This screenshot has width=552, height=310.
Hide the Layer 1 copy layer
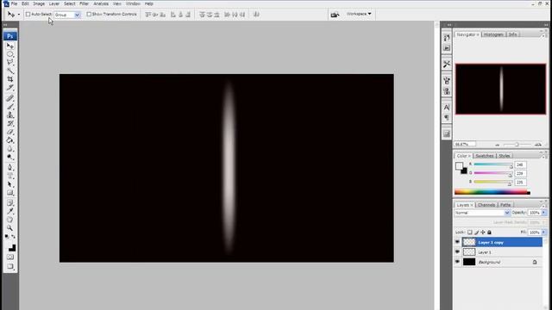(457, 242)
